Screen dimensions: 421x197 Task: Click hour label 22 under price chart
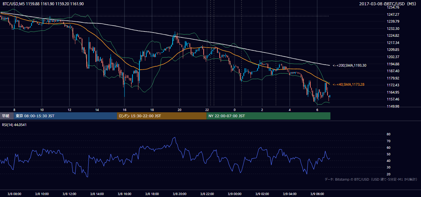(x=207, y=109)
